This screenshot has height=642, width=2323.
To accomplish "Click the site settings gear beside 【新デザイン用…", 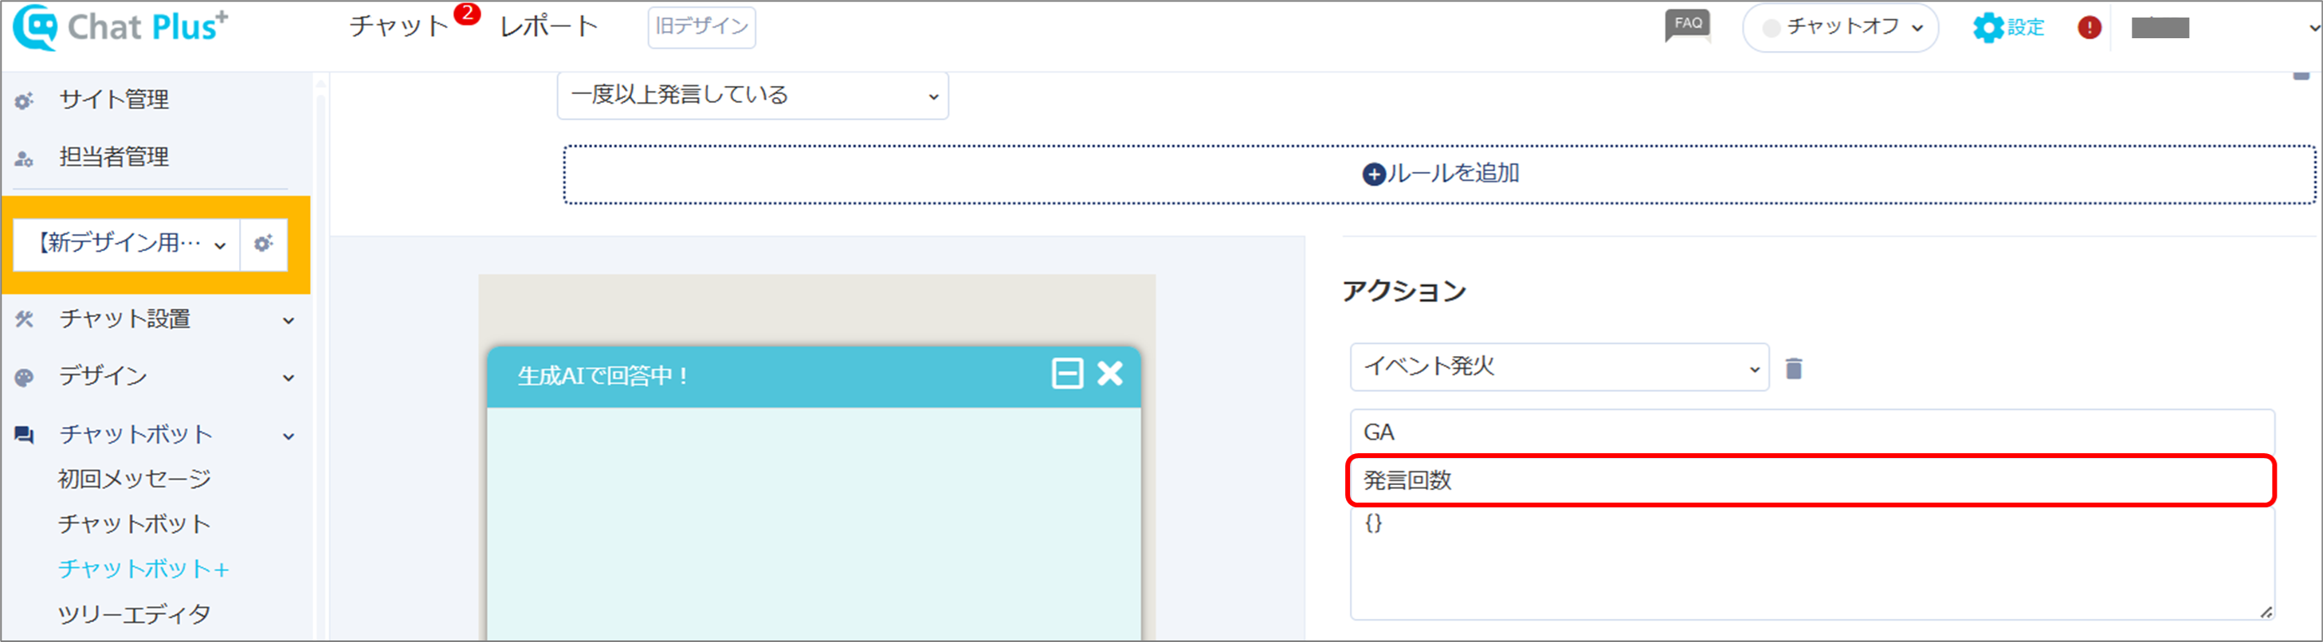I will point(263,244).
